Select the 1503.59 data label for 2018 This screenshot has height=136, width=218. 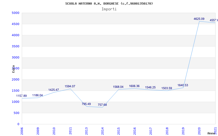click(166, 88)
